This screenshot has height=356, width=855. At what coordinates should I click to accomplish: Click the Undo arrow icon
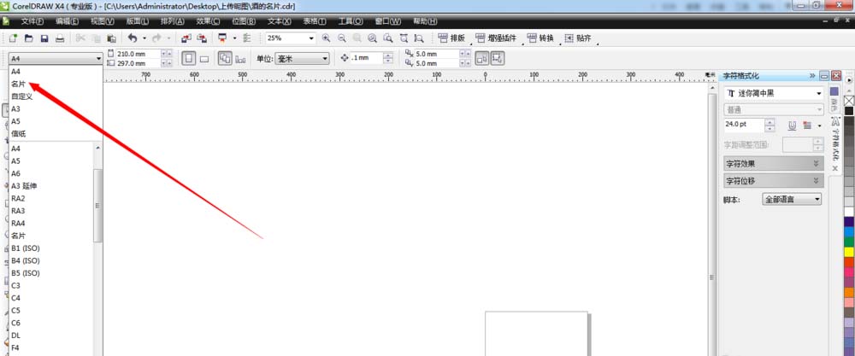pos(133,38)
